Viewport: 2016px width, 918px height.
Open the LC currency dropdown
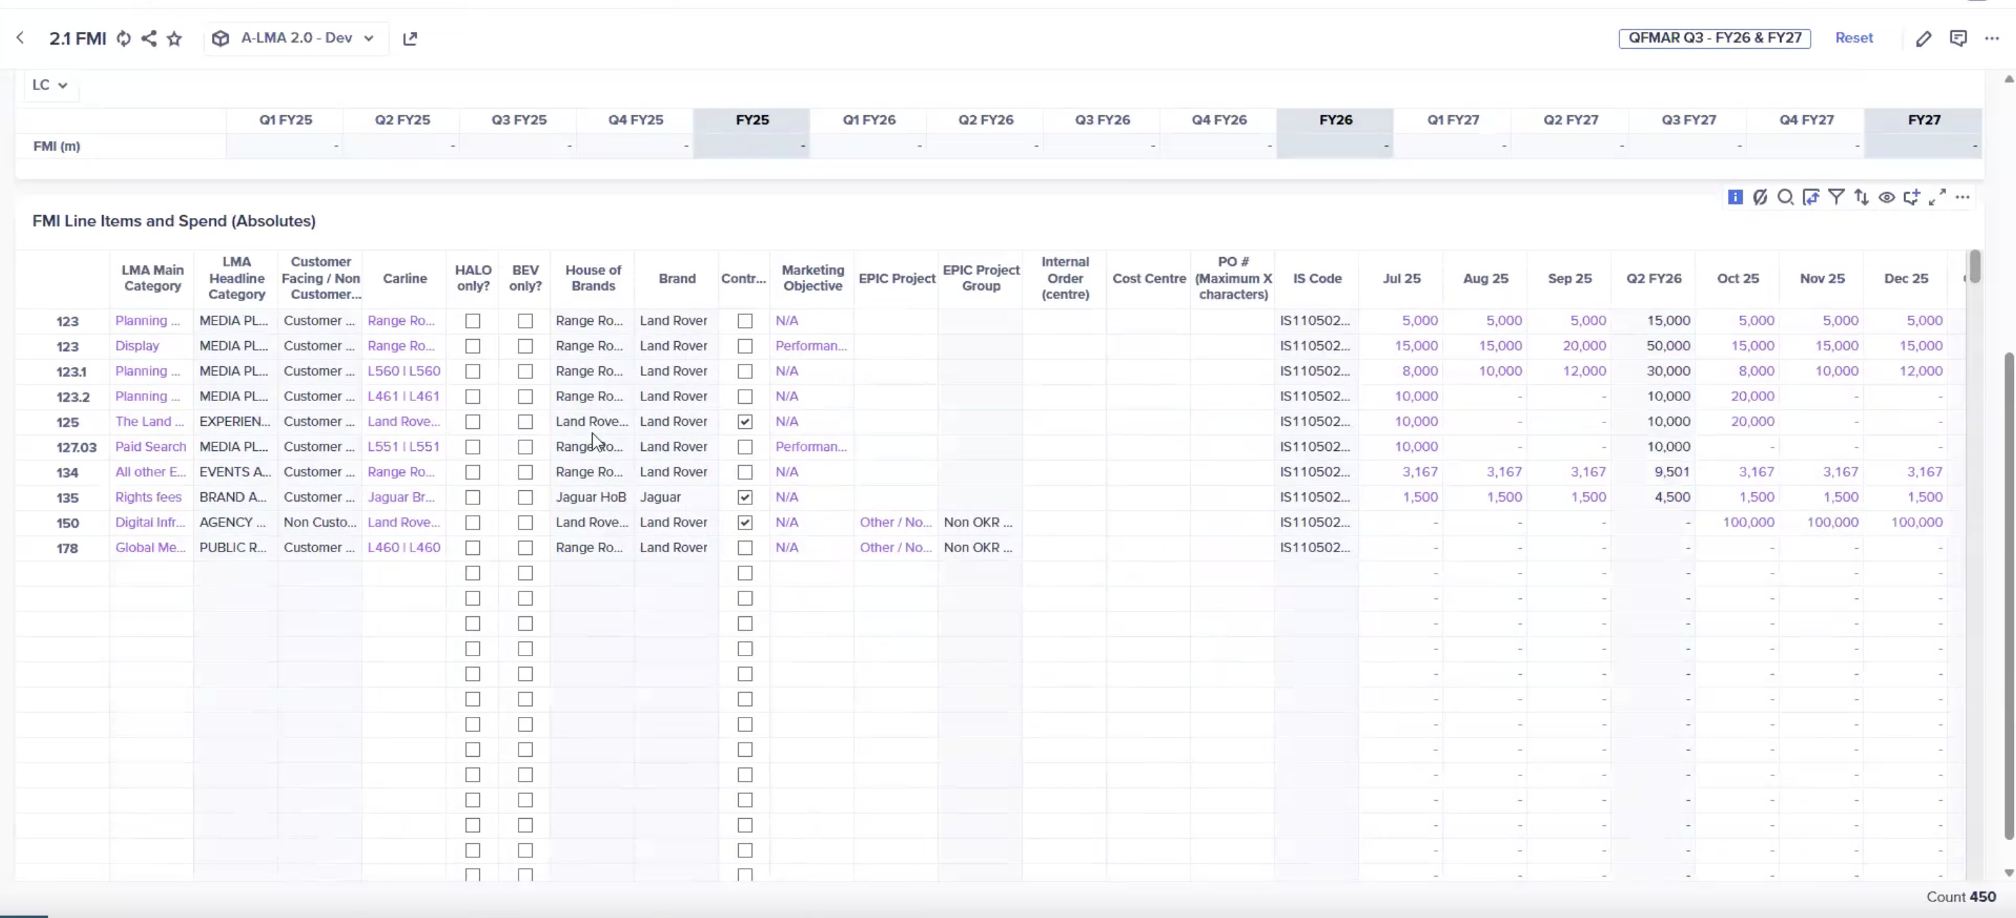click(49, 85)
